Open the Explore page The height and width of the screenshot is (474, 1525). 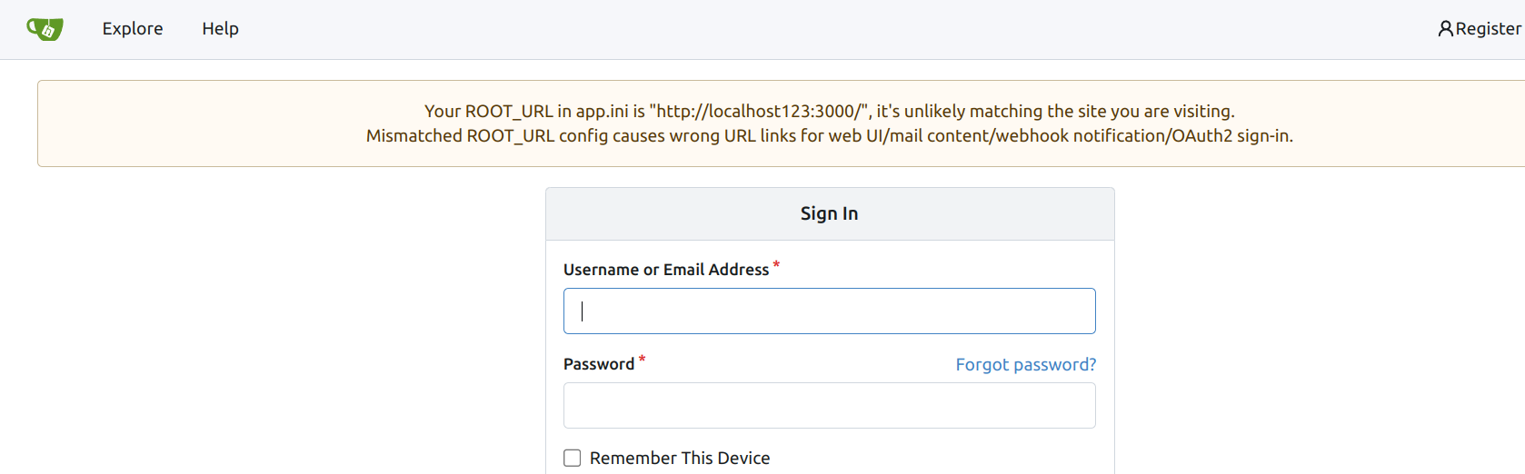tap(133, 29)
